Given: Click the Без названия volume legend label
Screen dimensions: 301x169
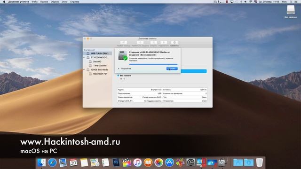Looking at the screenshot, I should pos(126,76).
